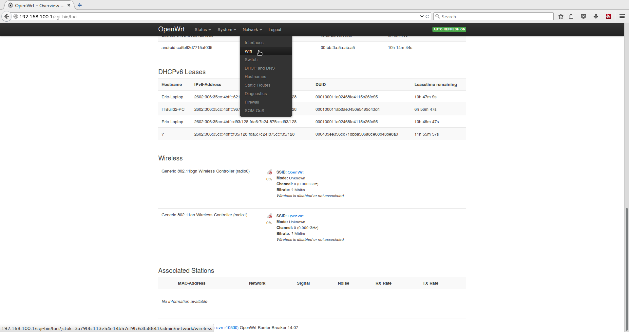Expand the System dropdown menu
This screenshot has height=332, width=629.
[x=226, y=30]
